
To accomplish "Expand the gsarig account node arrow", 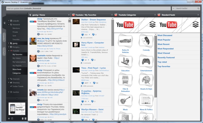I will pyautogui.click(x=9, y=43).
